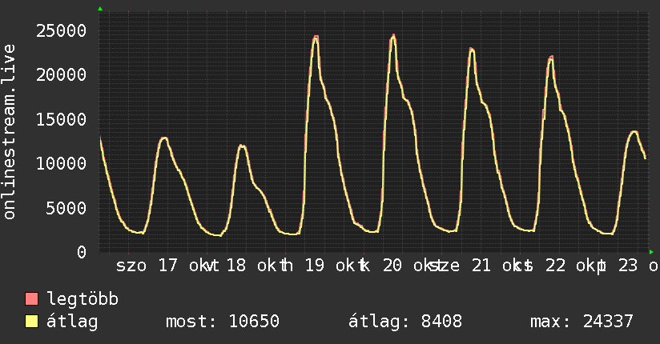Select the 'átlag' legend label
This screenshot has height=344, width=660.
(x=72, y=322)
